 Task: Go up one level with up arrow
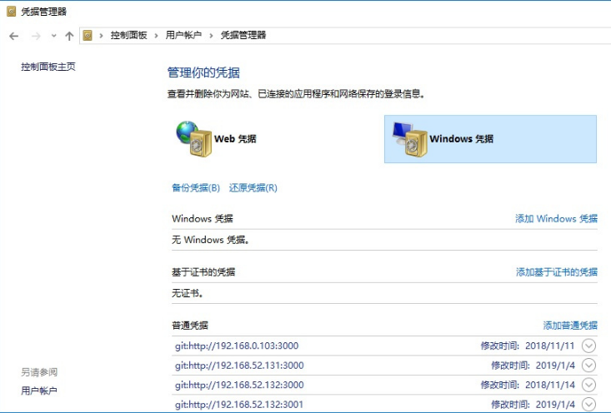(x=69, y=36)
